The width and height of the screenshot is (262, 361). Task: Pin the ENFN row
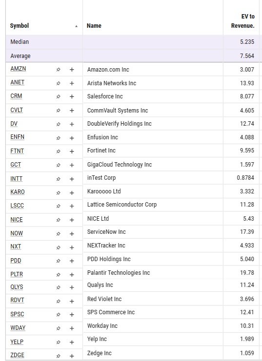(x=59, y=138)
